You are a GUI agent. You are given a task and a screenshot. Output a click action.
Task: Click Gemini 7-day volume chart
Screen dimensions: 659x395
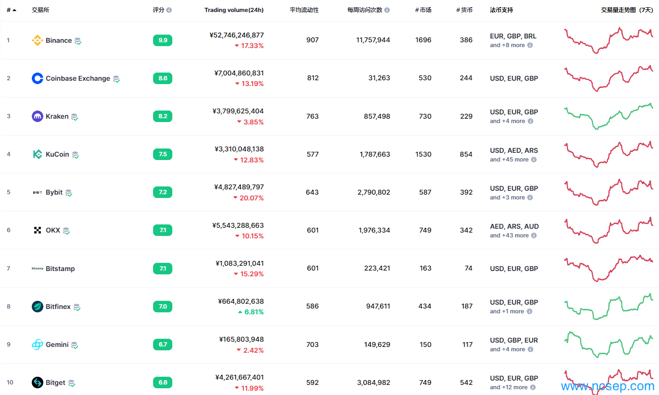608,345
